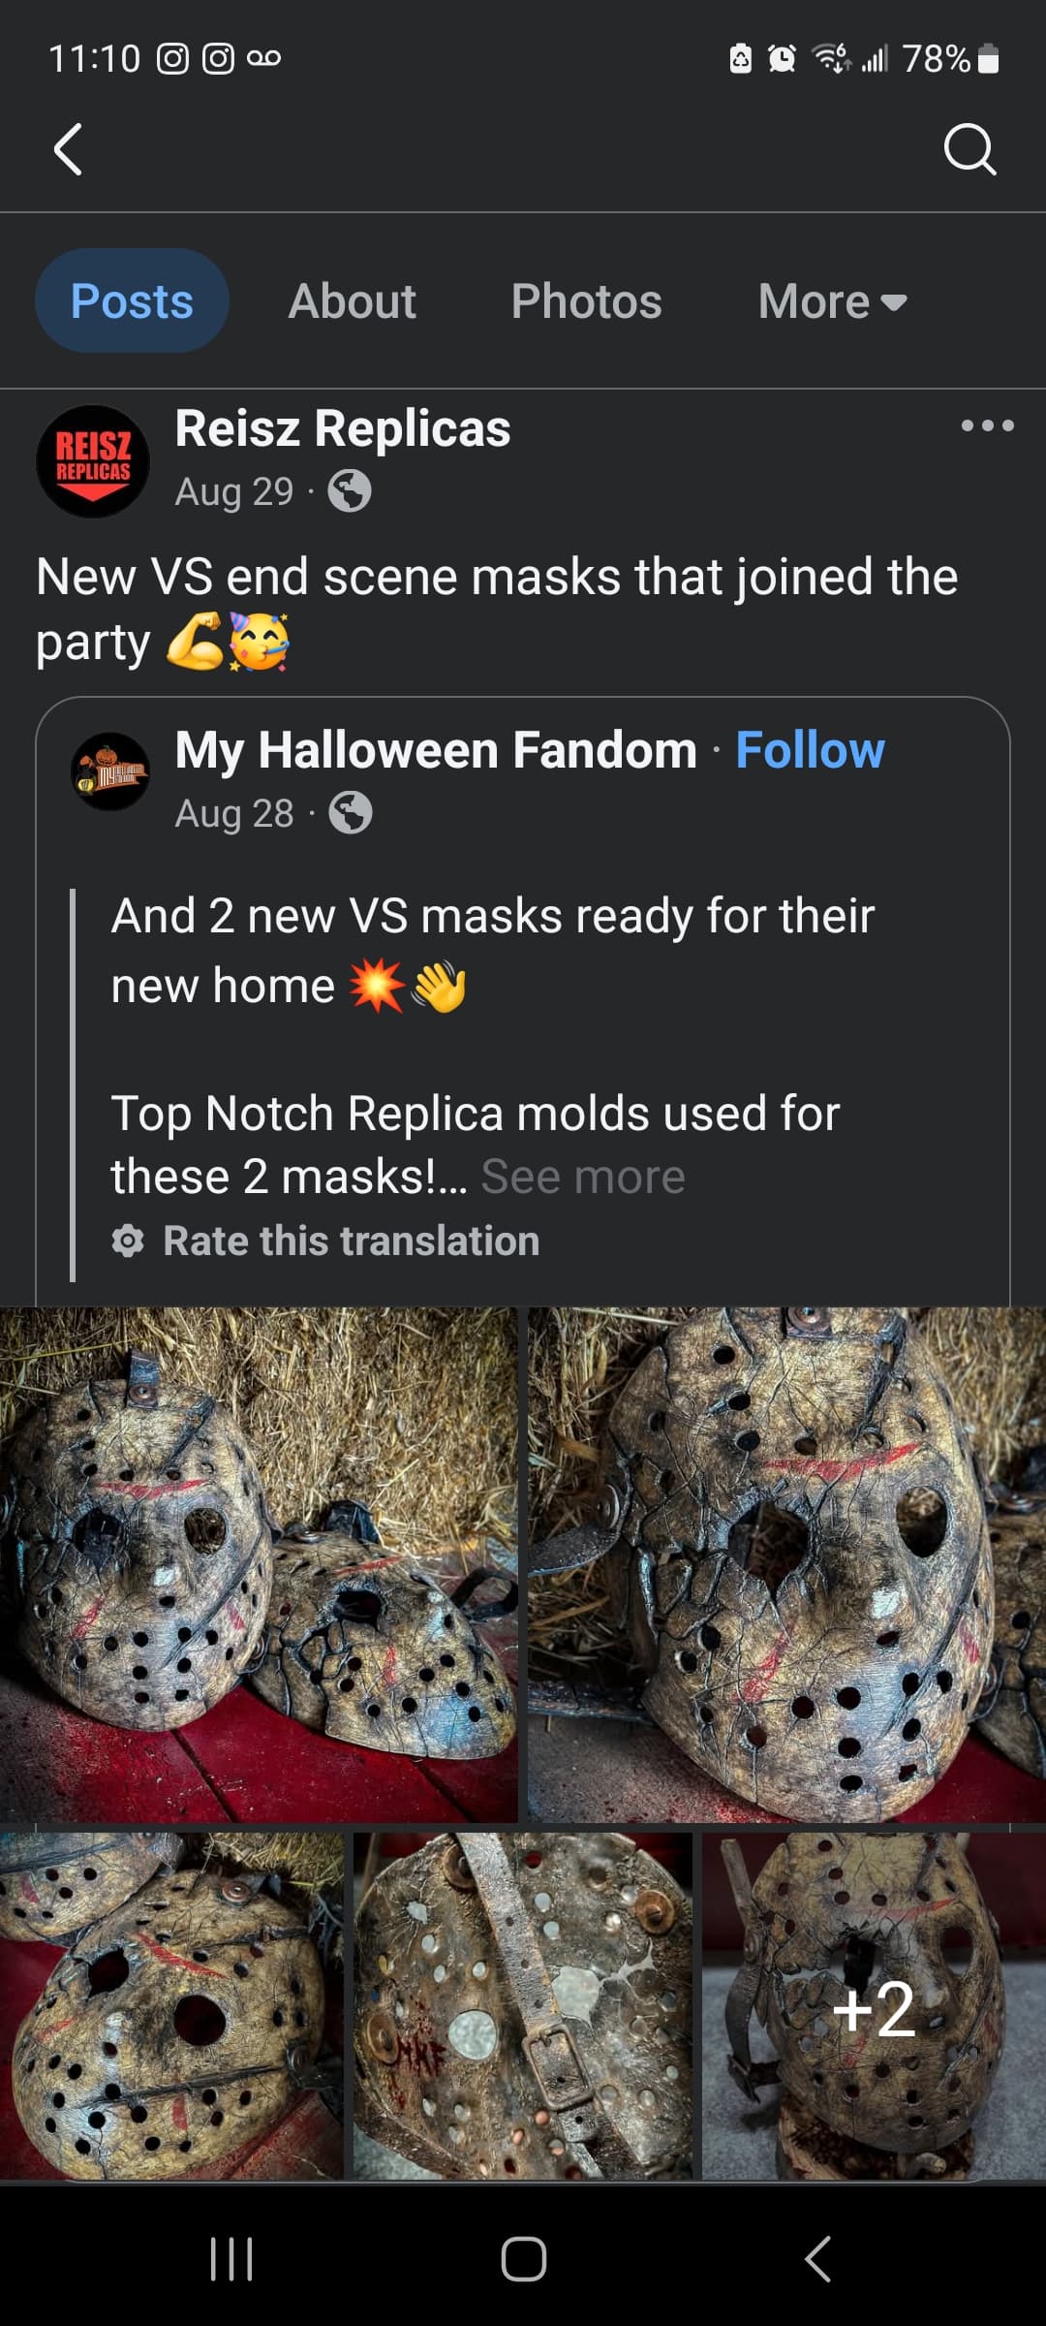Switch to the Photos tab

[586, 301]
